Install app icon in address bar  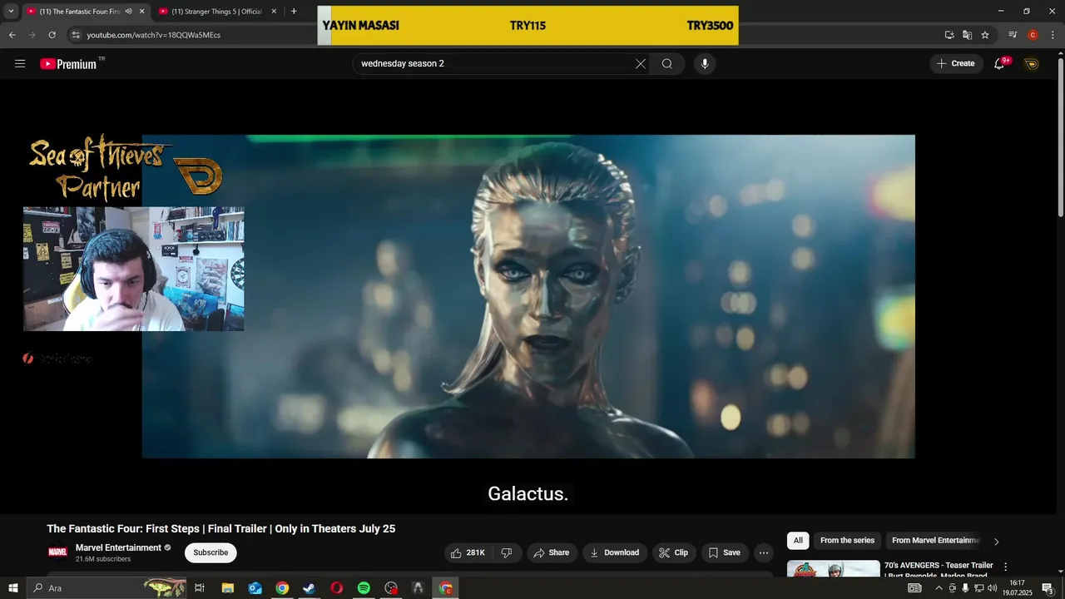(x=949, y=35)
